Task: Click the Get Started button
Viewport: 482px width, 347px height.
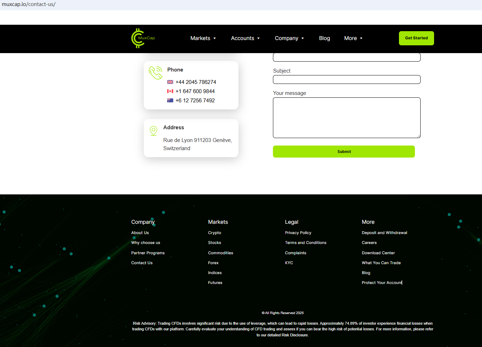Action: click(x=416, y=38)
